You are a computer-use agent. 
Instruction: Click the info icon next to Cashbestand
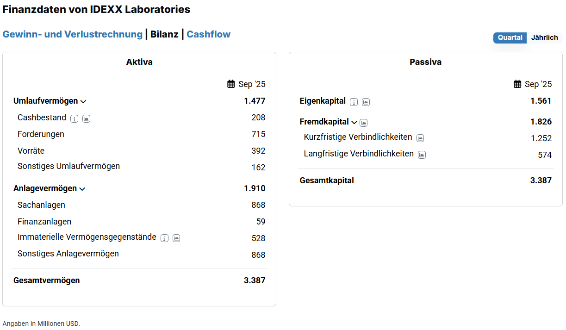click(74, 119)
